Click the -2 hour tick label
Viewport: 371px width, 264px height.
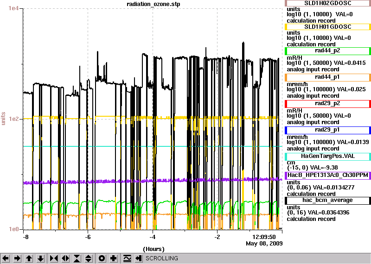coord(217,237)
